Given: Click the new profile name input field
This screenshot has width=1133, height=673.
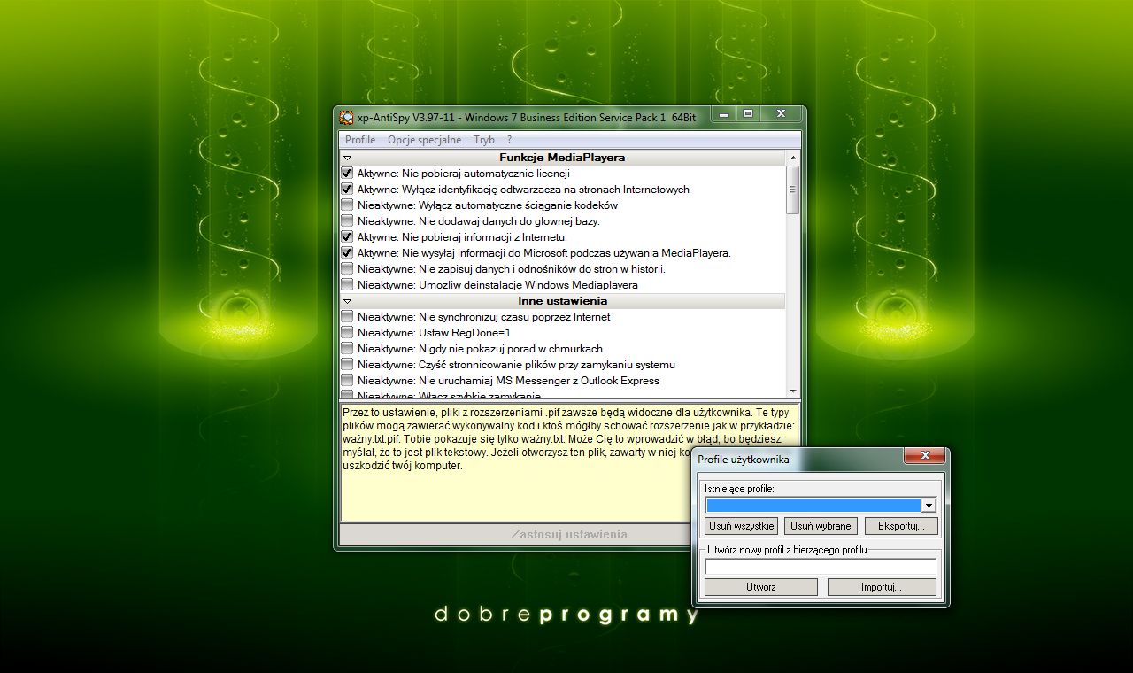Looking at the screenshot, I should point(821,567).
